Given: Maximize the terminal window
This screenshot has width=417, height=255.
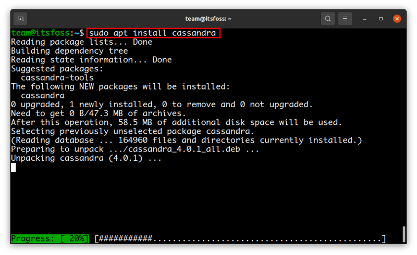Looking at the screenshot, I should point(381,19).
